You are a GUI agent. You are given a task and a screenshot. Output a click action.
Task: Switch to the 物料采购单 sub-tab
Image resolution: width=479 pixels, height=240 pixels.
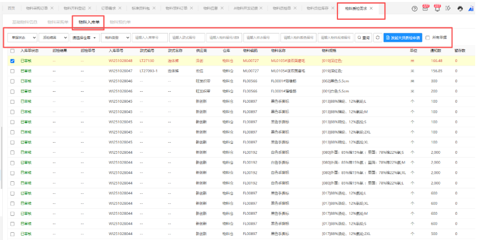(x=58, y=23)
